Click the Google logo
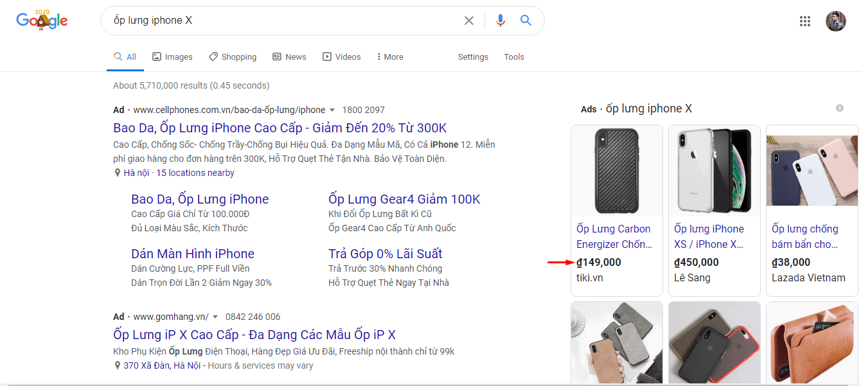The width and height of the screenshot is (861, 386). click(42, 20)
